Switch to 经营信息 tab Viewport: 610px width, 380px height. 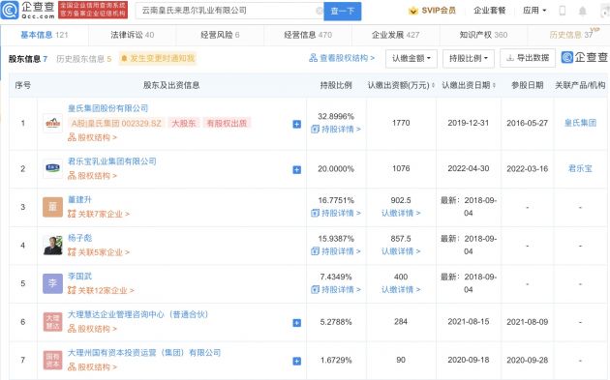click(308, 35)
